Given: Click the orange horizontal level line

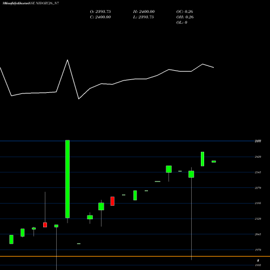Looking at the screenshot, I should [x=135, y=256].
